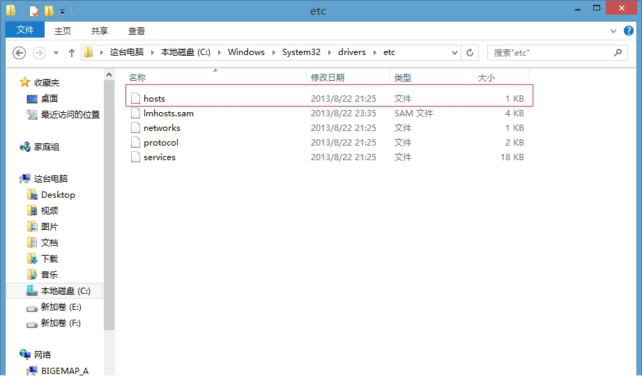Viewport: 642px width, 390px height.
Task: Click the window folder icon in title bar
Action: pos(11,10)
